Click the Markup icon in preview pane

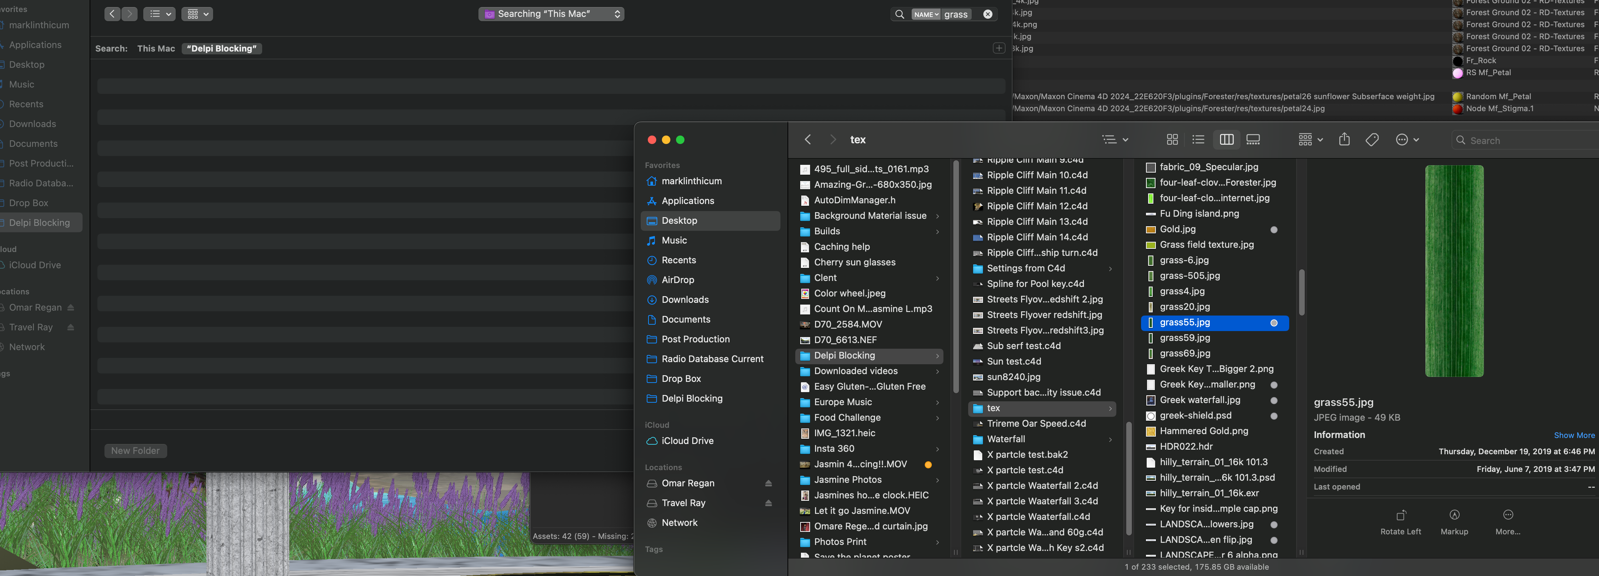pyautogui.click(x=1454, y=522)
